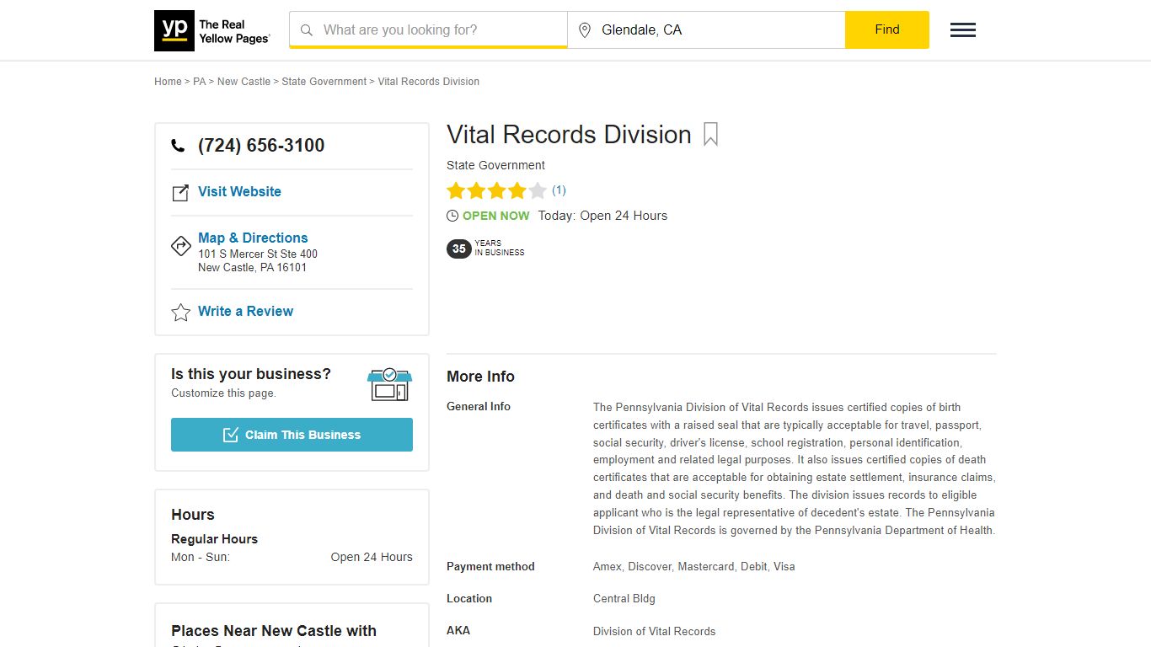Screen dimensions: 1151x647
Task: Click the search magnifier icon
Action: (x=307, y=29)
